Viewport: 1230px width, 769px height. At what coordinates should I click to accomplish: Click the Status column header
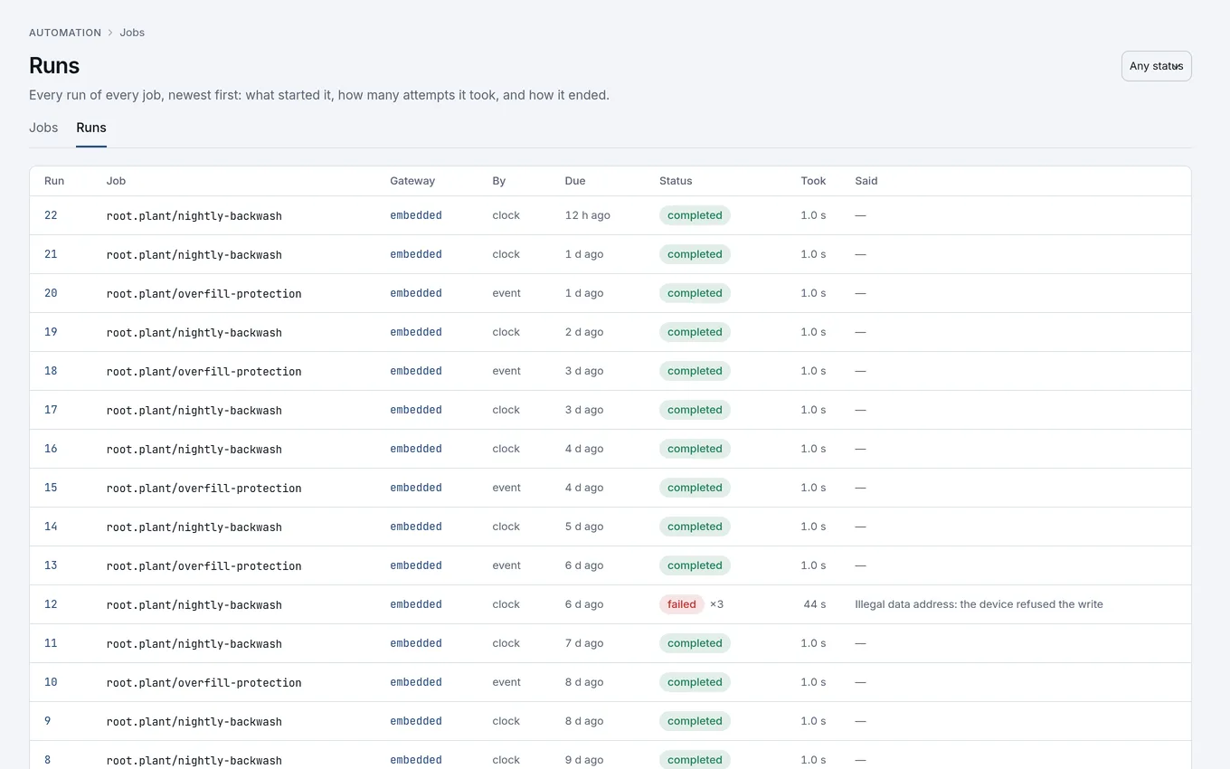(676, 181)
